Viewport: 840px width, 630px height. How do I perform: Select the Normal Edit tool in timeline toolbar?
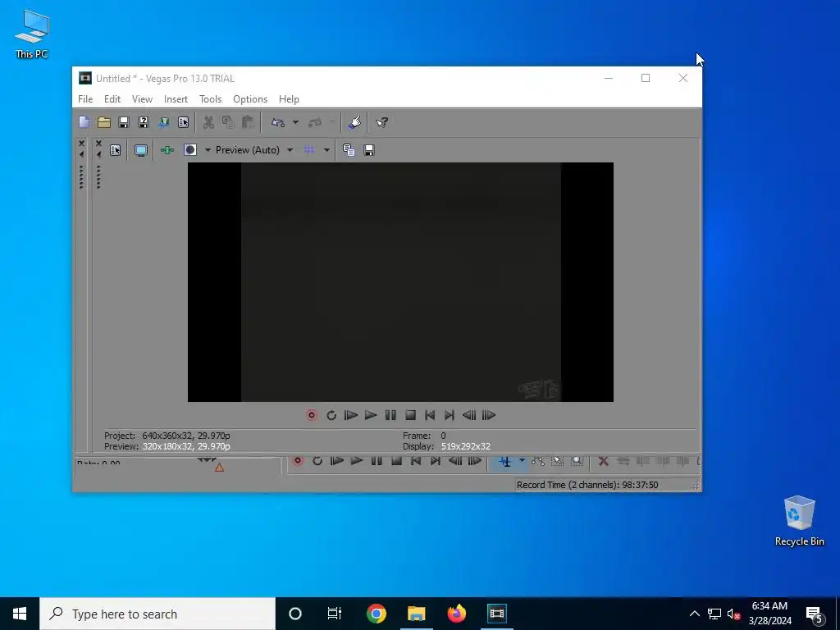click(x=504, y=461)
